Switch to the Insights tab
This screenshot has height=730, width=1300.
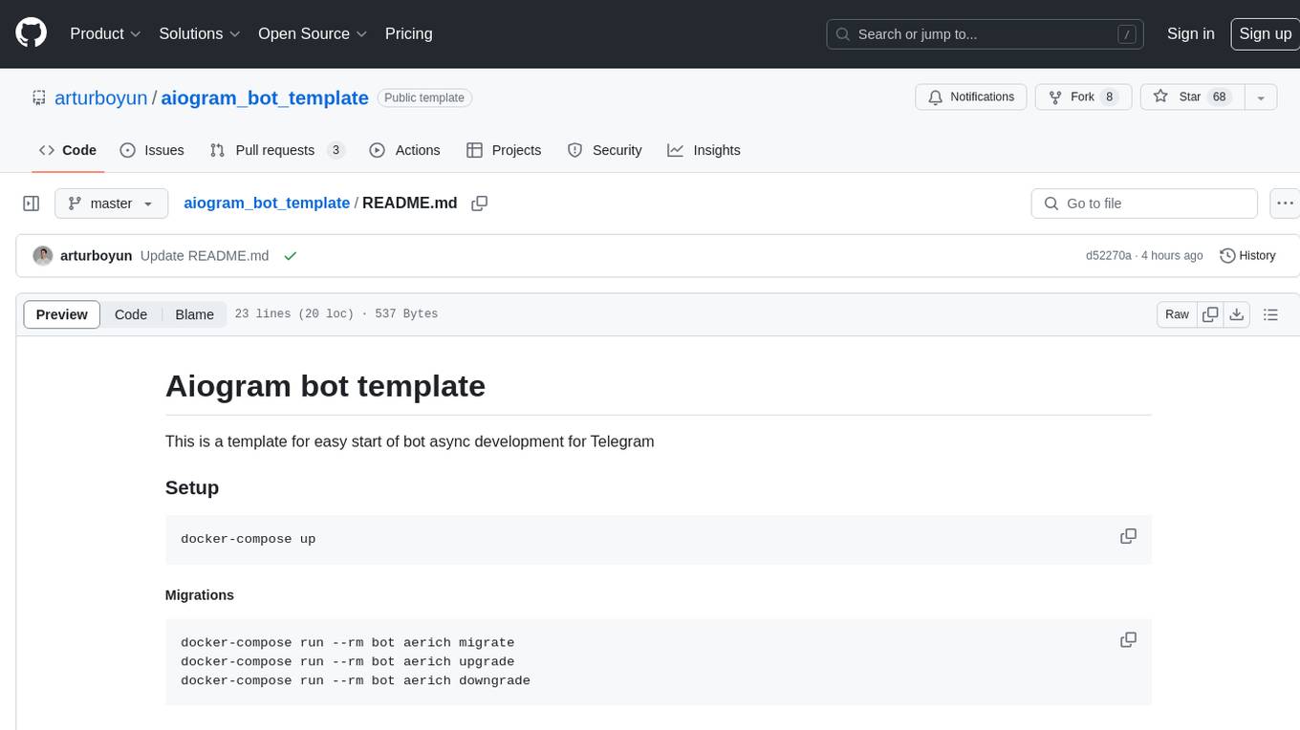click(704, 150)
